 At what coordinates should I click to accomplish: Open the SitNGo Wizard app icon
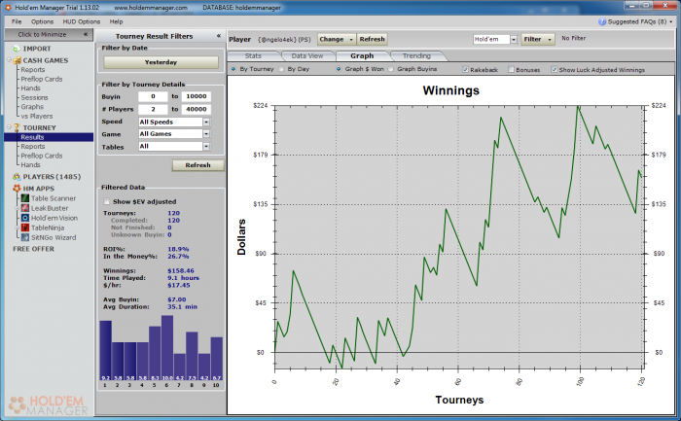tap(25, 237)
